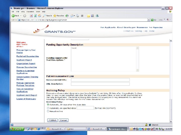Image resolution: width=181 pixels, height=135 pixels.
Task: Click Logout of Grants.gov link
Action: click(x=26, y=99)
